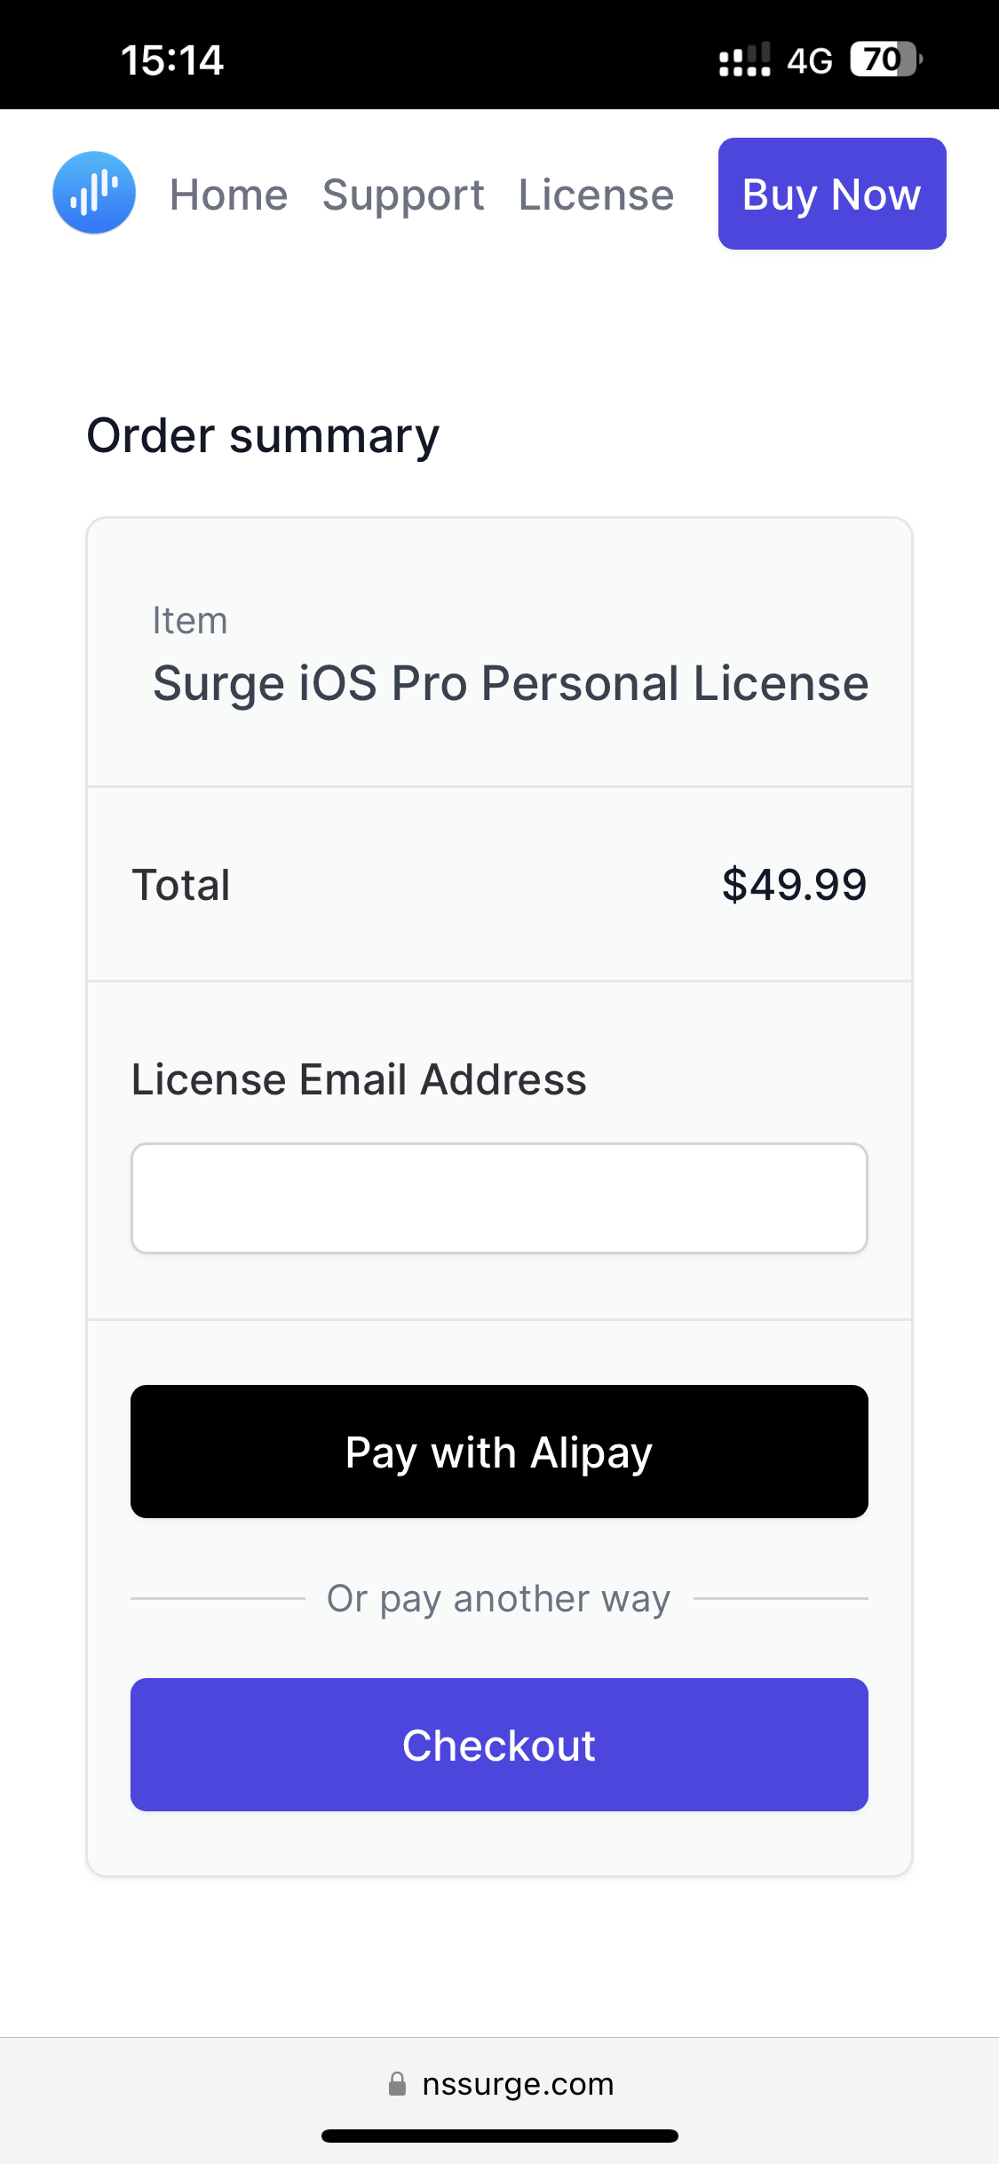Click the License Email Address label
This screenshot has height=2164, width=999.
click(x=359, y=1080)
